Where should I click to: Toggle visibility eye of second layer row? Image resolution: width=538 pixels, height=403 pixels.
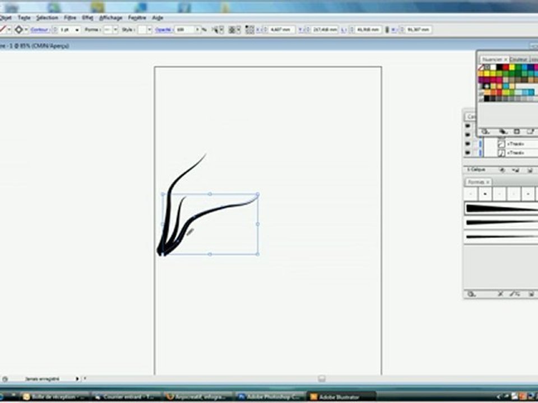[467, 135]
